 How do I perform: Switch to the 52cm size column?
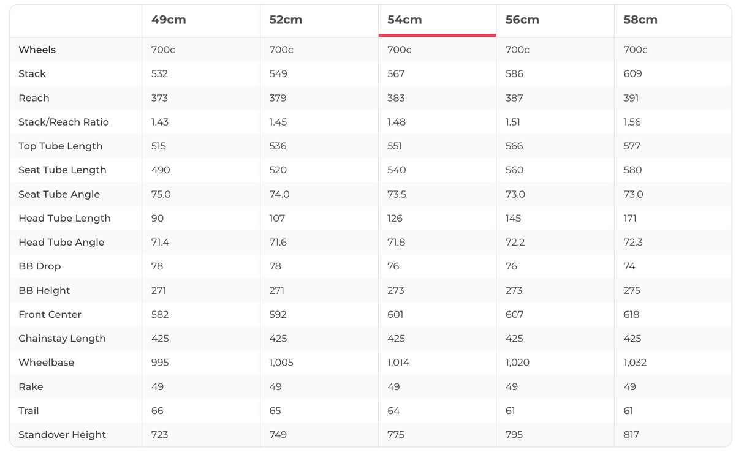286,20
